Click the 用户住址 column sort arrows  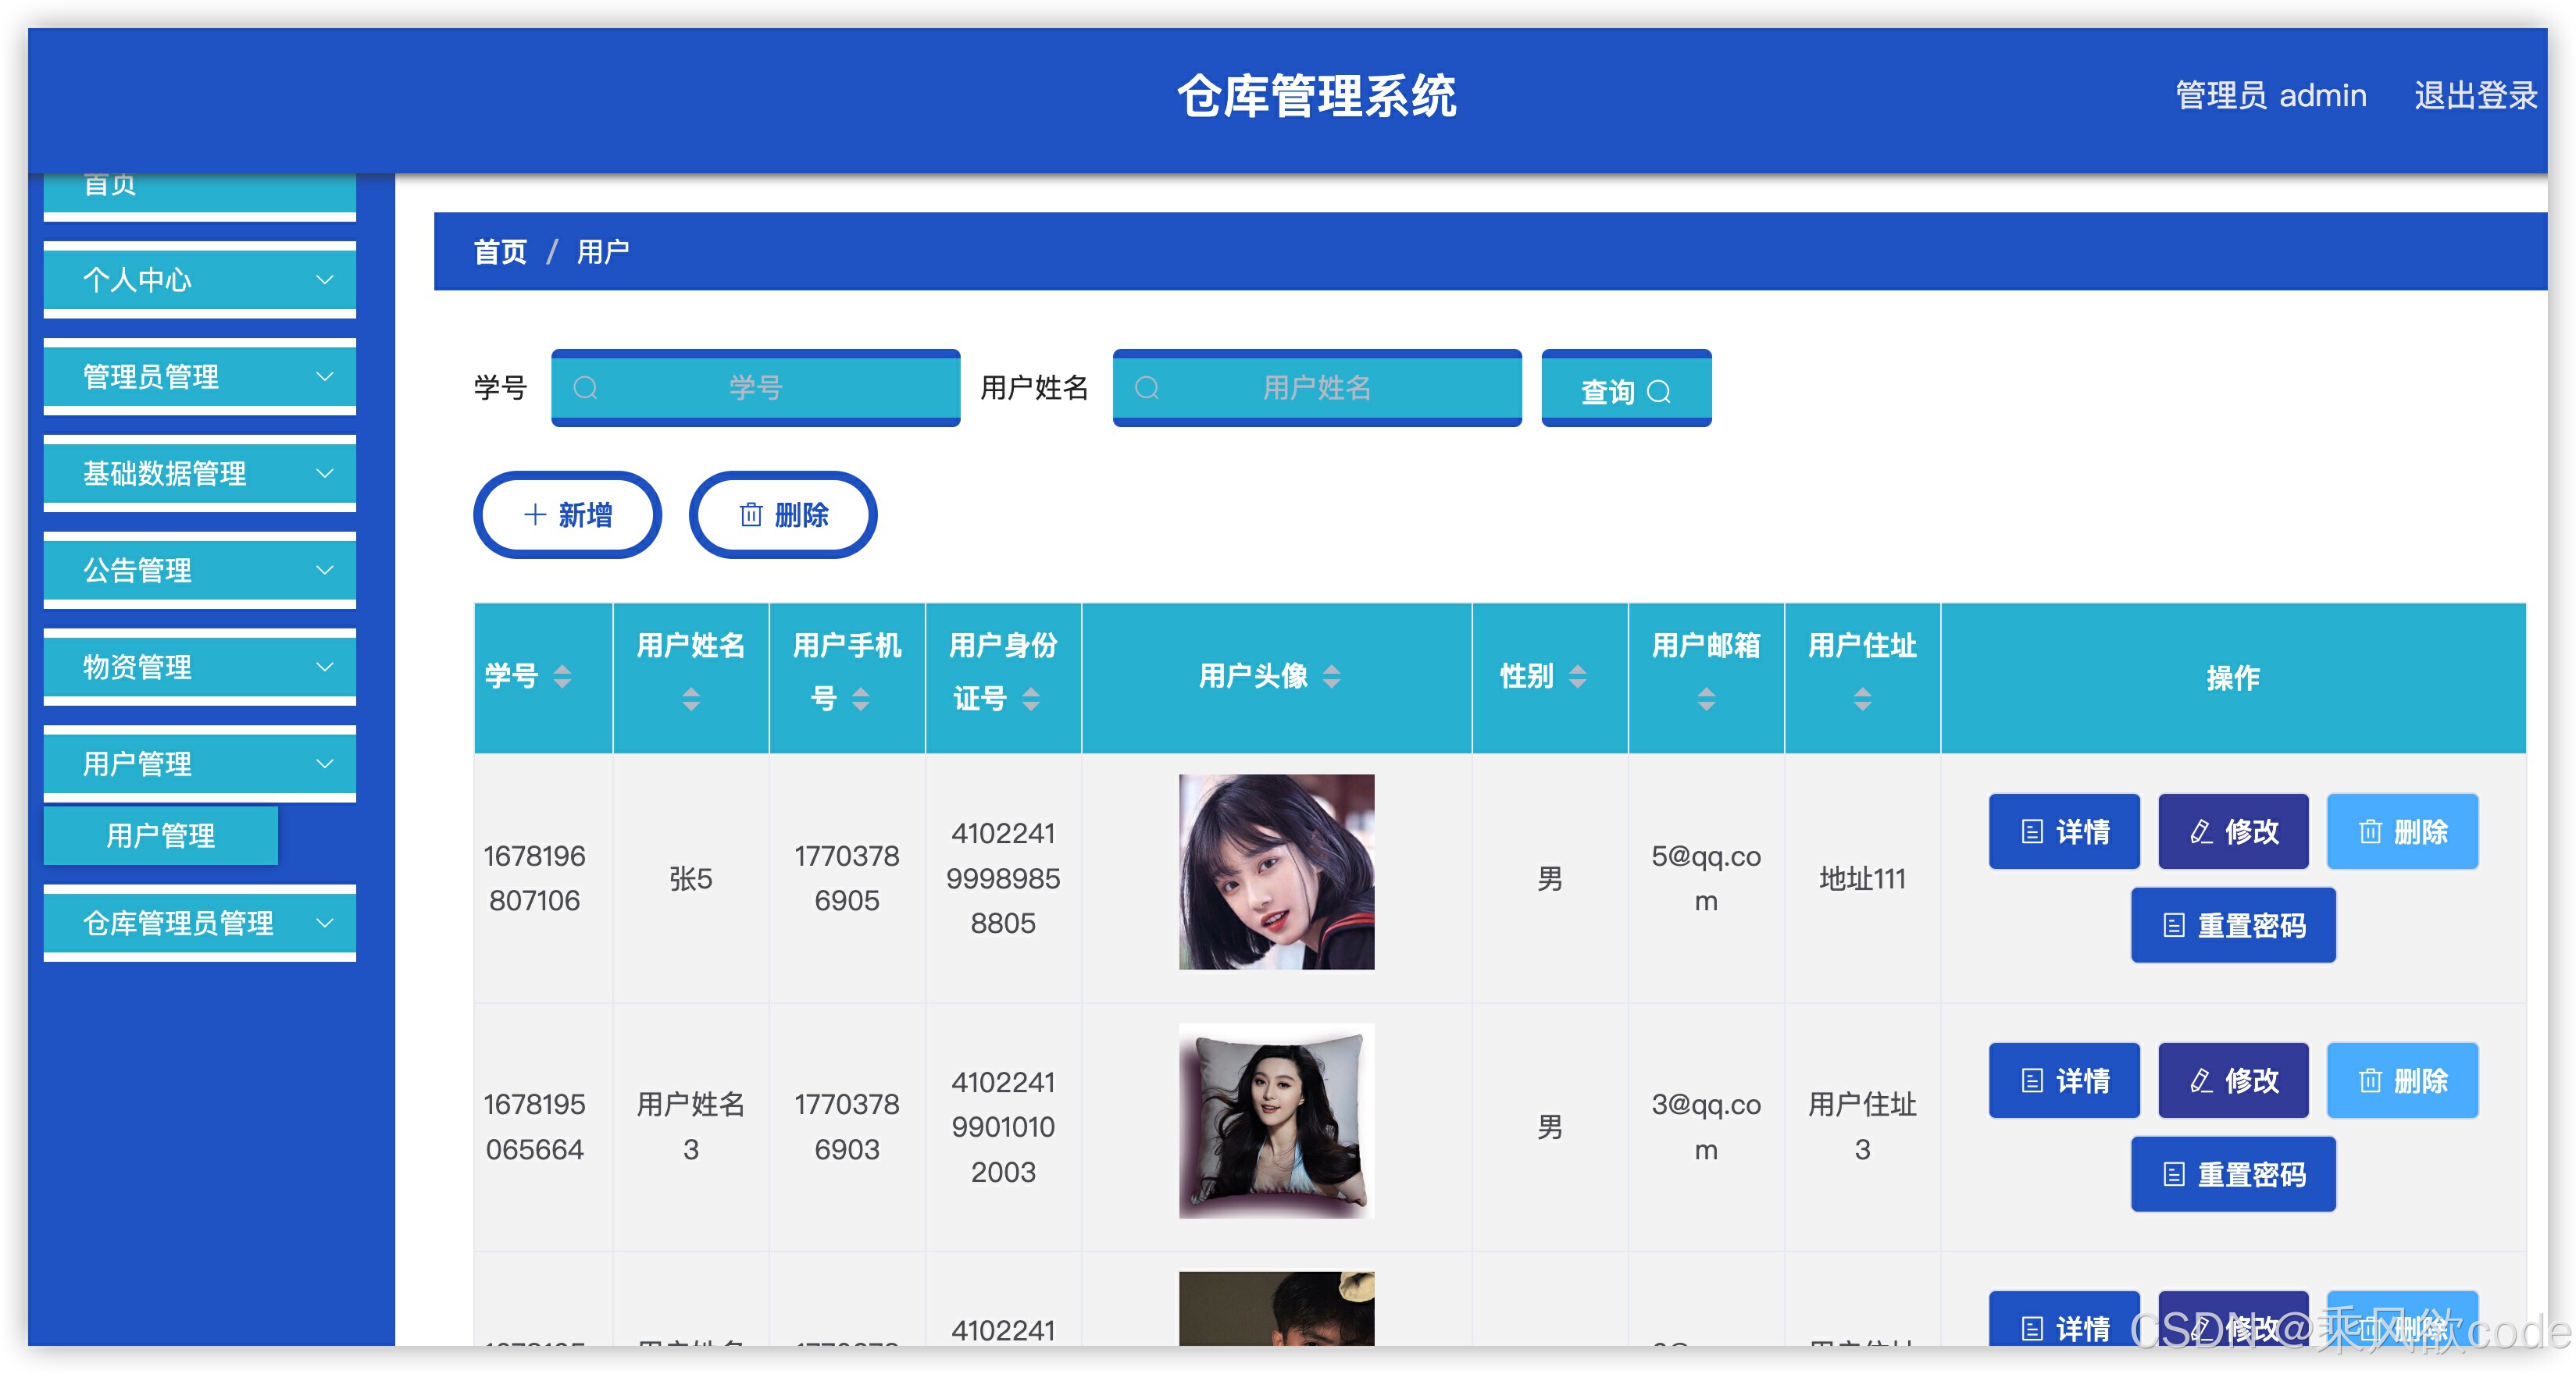(x=1862, y=699)
